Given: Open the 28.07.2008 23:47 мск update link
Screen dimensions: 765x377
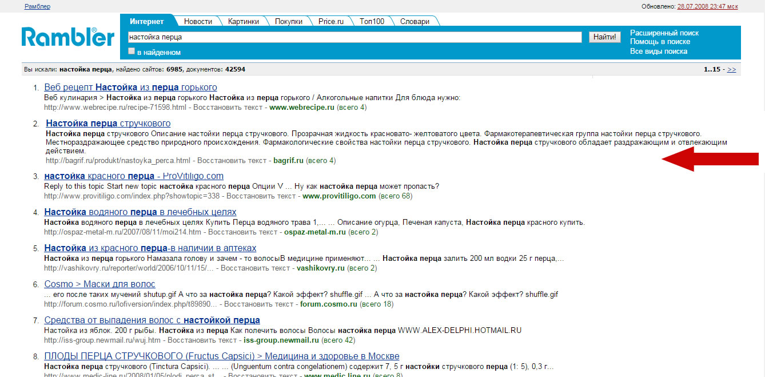Looking at the screenshot, I should 707,6.
